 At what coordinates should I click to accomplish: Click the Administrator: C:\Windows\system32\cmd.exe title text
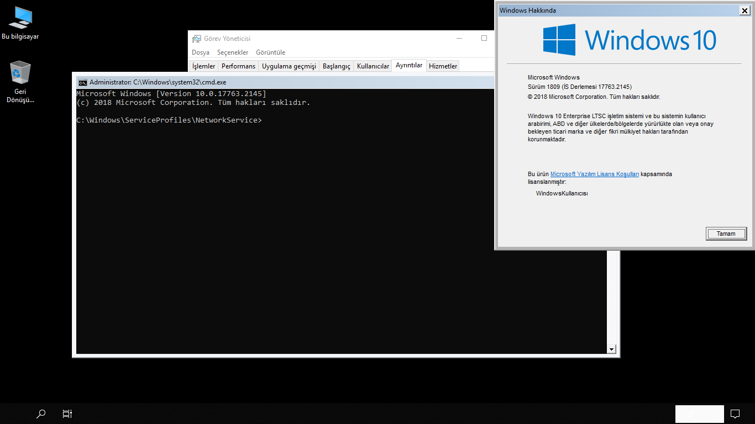(x=158, y=82)
